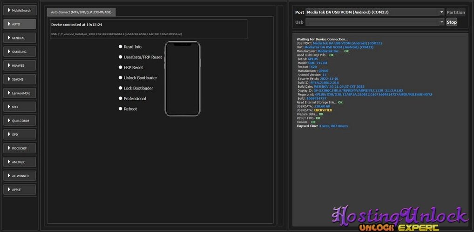Open the SPD sidebar section
The width and height of the screenshot is (474, 232).
(20, 135)
